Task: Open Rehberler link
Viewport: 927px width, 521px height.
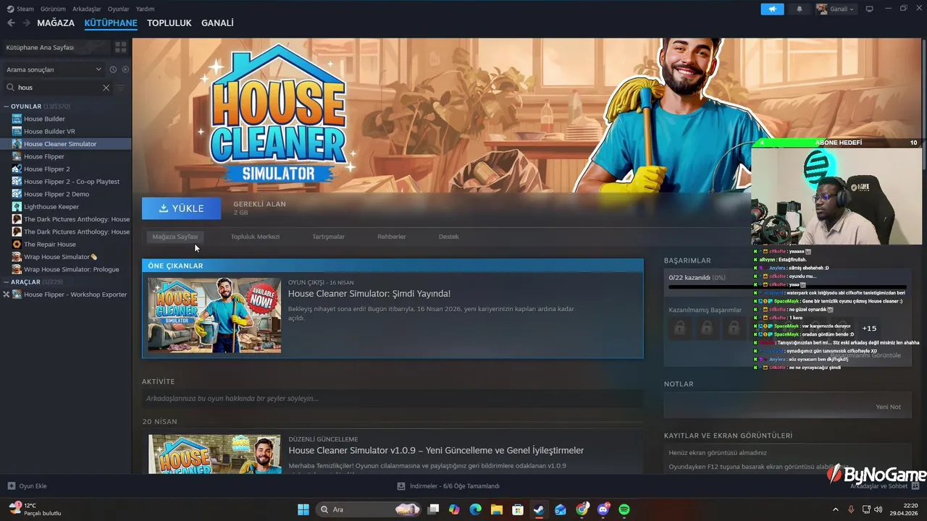Action: (x=392, y=237)
